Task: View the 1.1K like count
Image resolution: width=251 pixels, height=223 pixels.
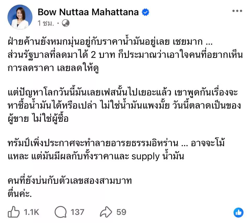Action: [x=32, y=212]
